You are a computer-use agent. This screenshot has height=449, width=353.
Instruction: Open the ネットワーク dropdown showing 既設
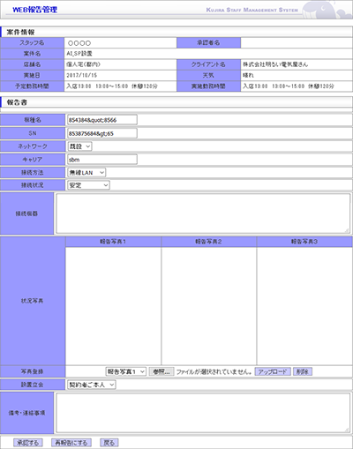[x=79, y=146]
